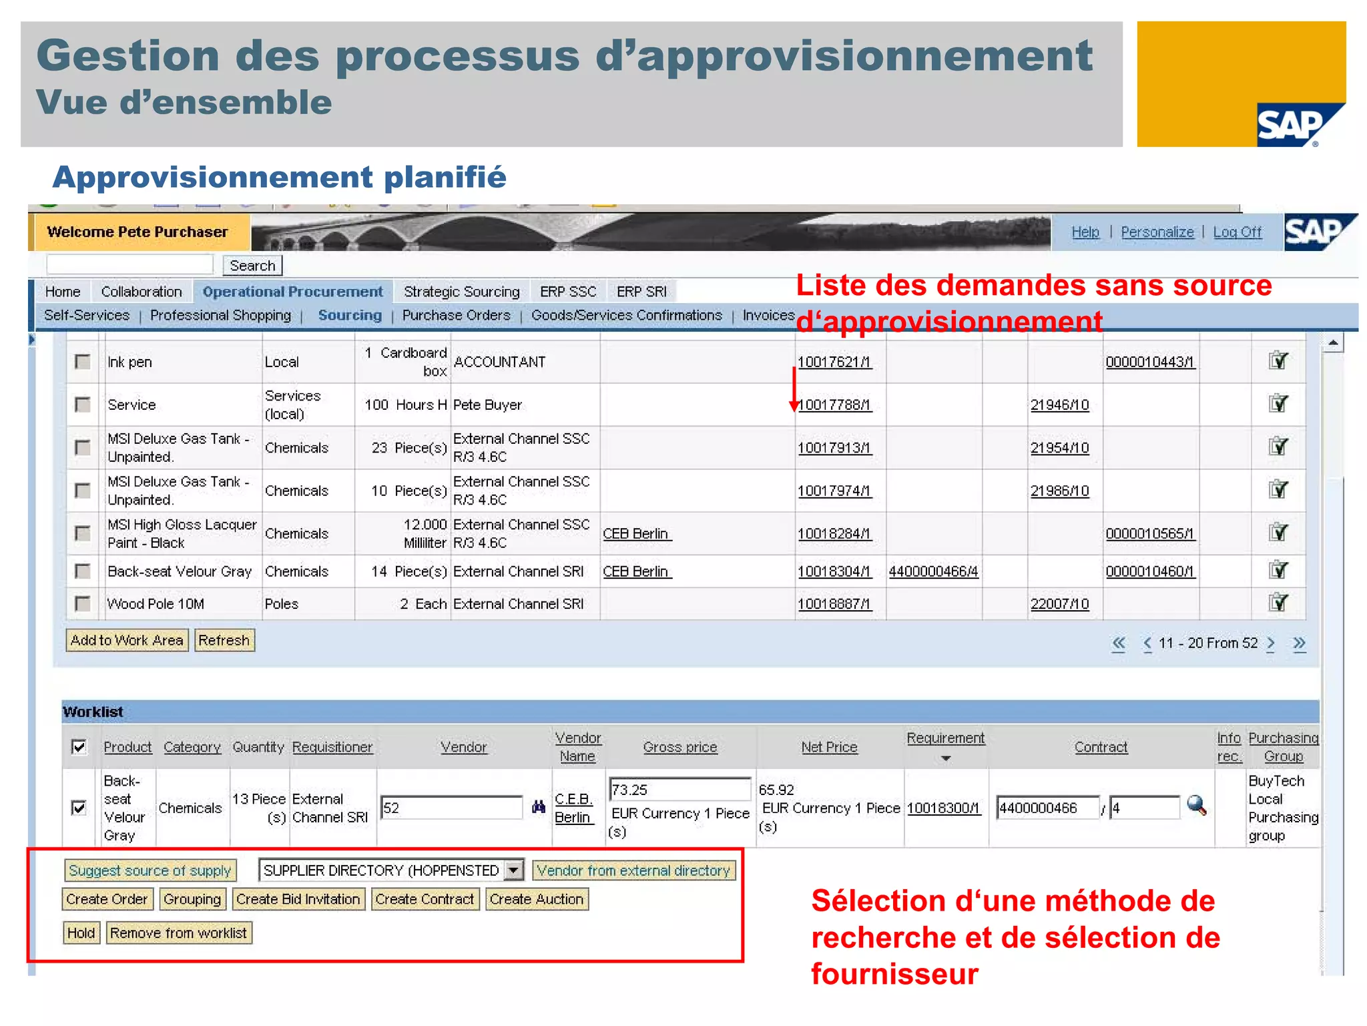
Task: Toggle the Worklist select-all header checkbox
Action: click(x=79, y=746)
